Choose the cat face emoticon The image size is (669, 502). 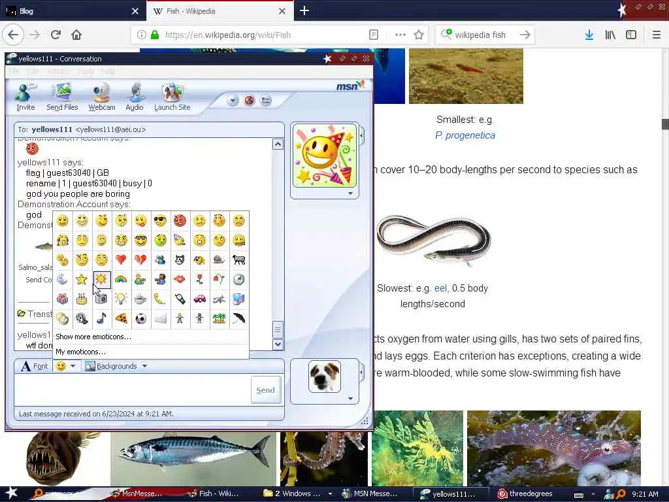(x=180, y=259)
